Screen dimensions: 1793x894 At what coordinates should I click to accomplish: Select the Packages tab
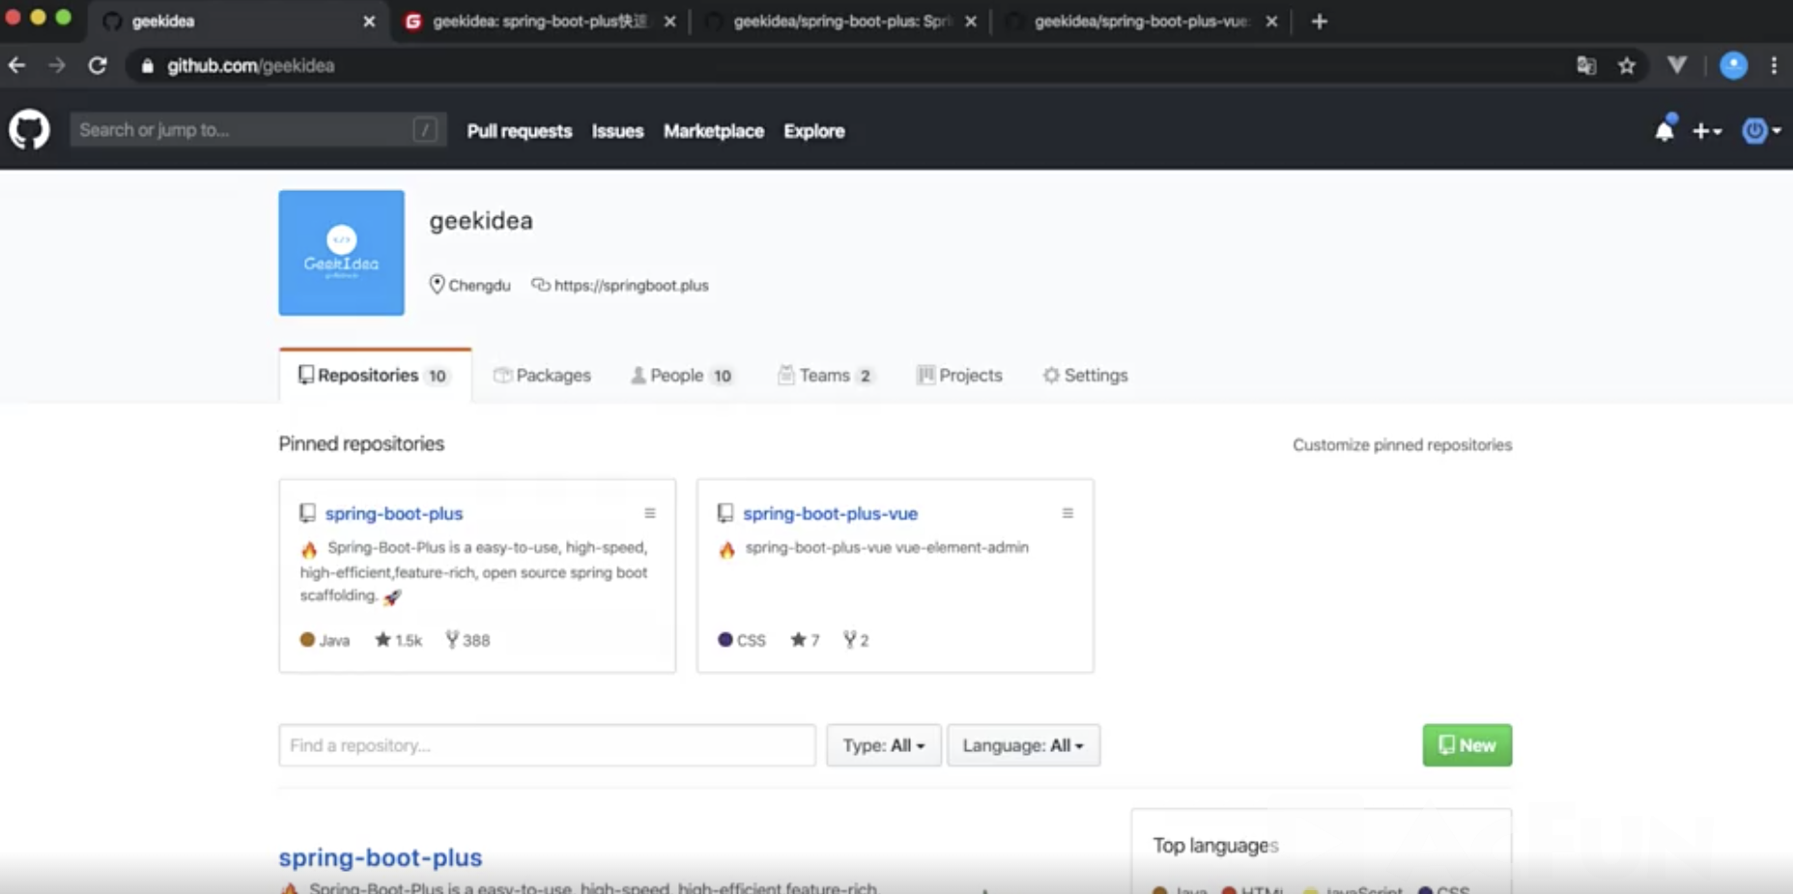(x=542, y=376)
